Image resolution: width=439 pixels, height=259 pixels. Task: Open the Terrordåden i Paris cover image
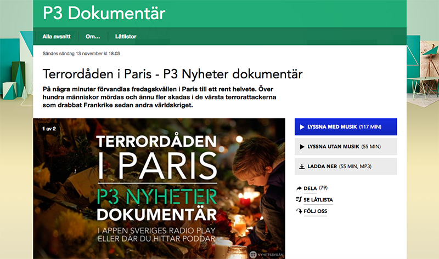coord(159,188)
